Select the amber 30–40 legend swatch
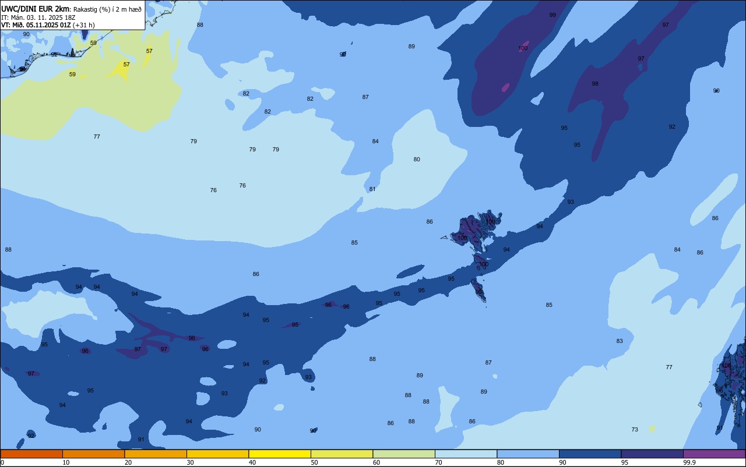 pos(217,454)
